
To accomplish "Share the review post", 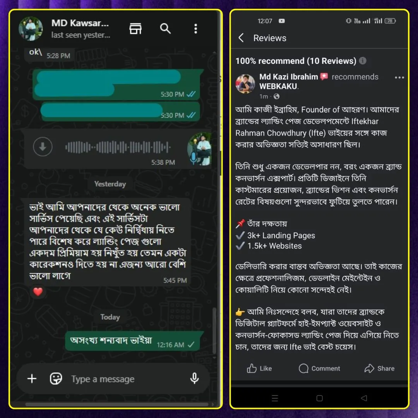I will tap(379, 368).
